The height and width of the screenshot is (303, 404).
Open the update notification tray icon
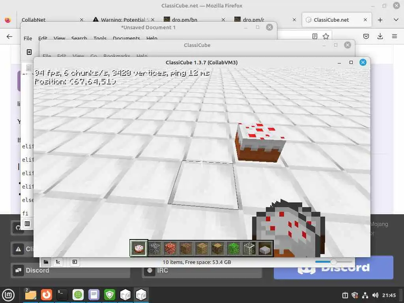(x=345, y=295)
